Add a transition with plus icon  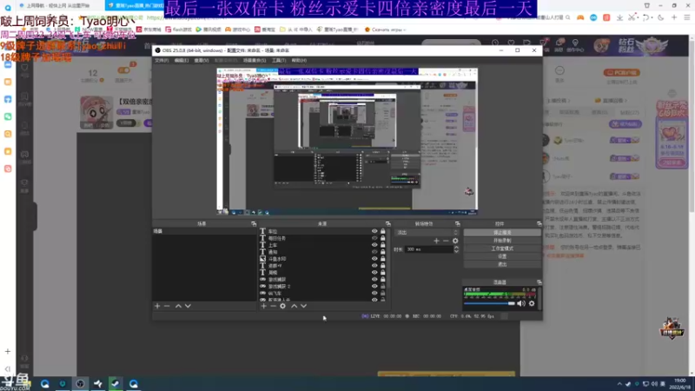(437, 241)
